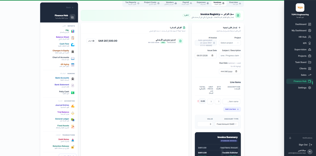This screenshot has width=316, height=156.
Task: Open the Discount Type dropdown
Action: 227,124
